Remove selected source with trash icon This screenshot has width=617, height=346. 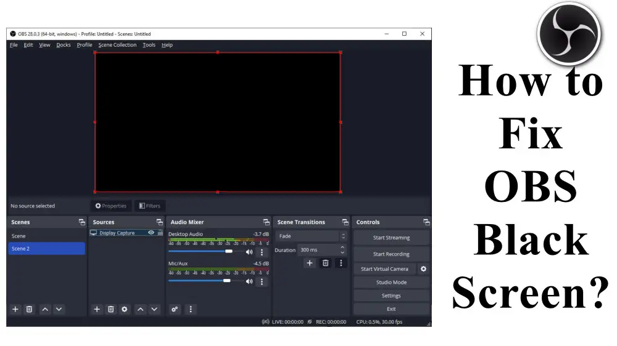click(111, 310)
